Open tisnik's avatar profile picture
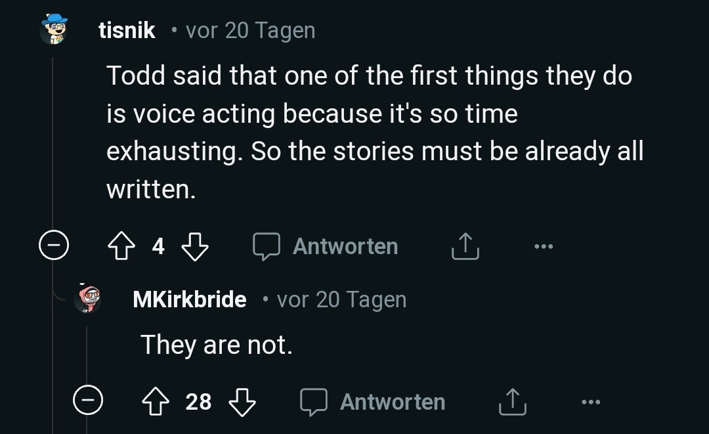 [x=54, y=30]
